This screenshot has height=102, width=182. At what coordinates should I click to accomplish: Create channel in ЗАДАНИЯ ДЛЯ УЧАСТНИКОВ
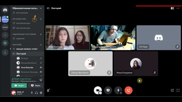[41, 34]
